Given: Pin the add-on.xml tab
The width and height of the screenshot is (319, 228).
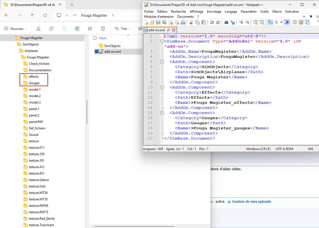Looking at the screenshot, I should (x=168, y=30).
